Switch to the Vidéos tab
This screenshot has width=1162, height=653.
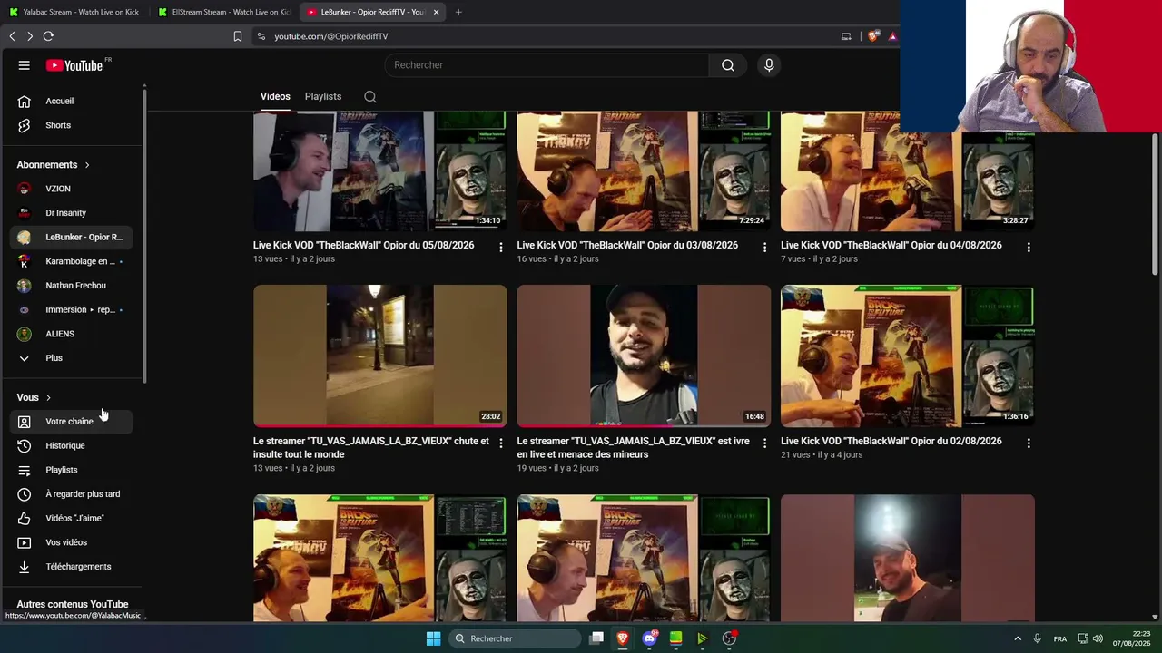pyautogui.click(x=275, y=97)
